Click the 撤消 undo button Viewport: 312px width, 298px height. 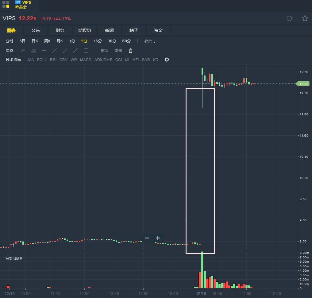(105, 51)
